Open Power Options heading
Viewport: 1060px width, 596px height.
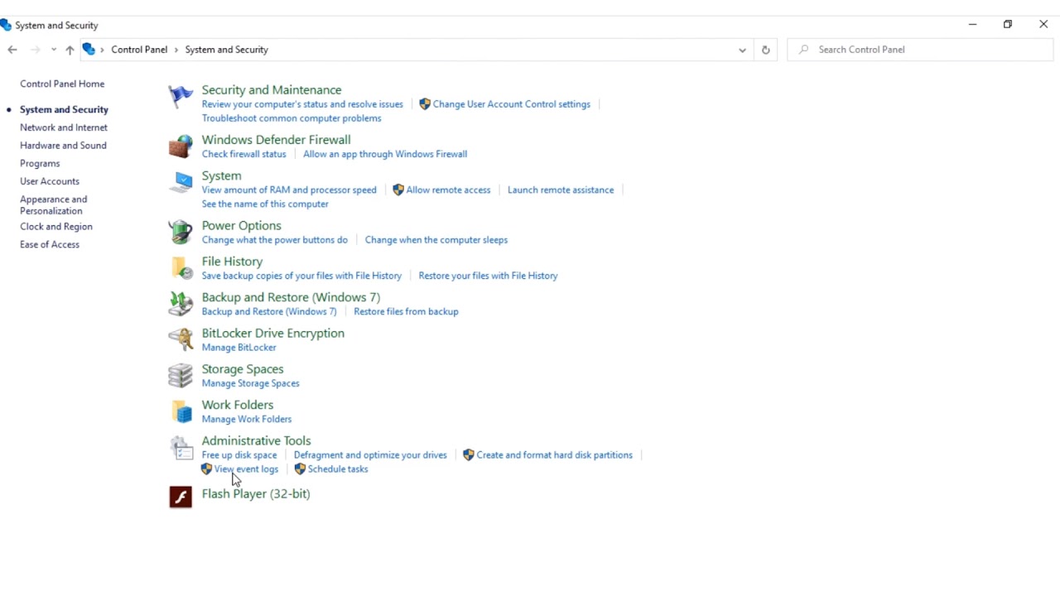tap(241, 225)
